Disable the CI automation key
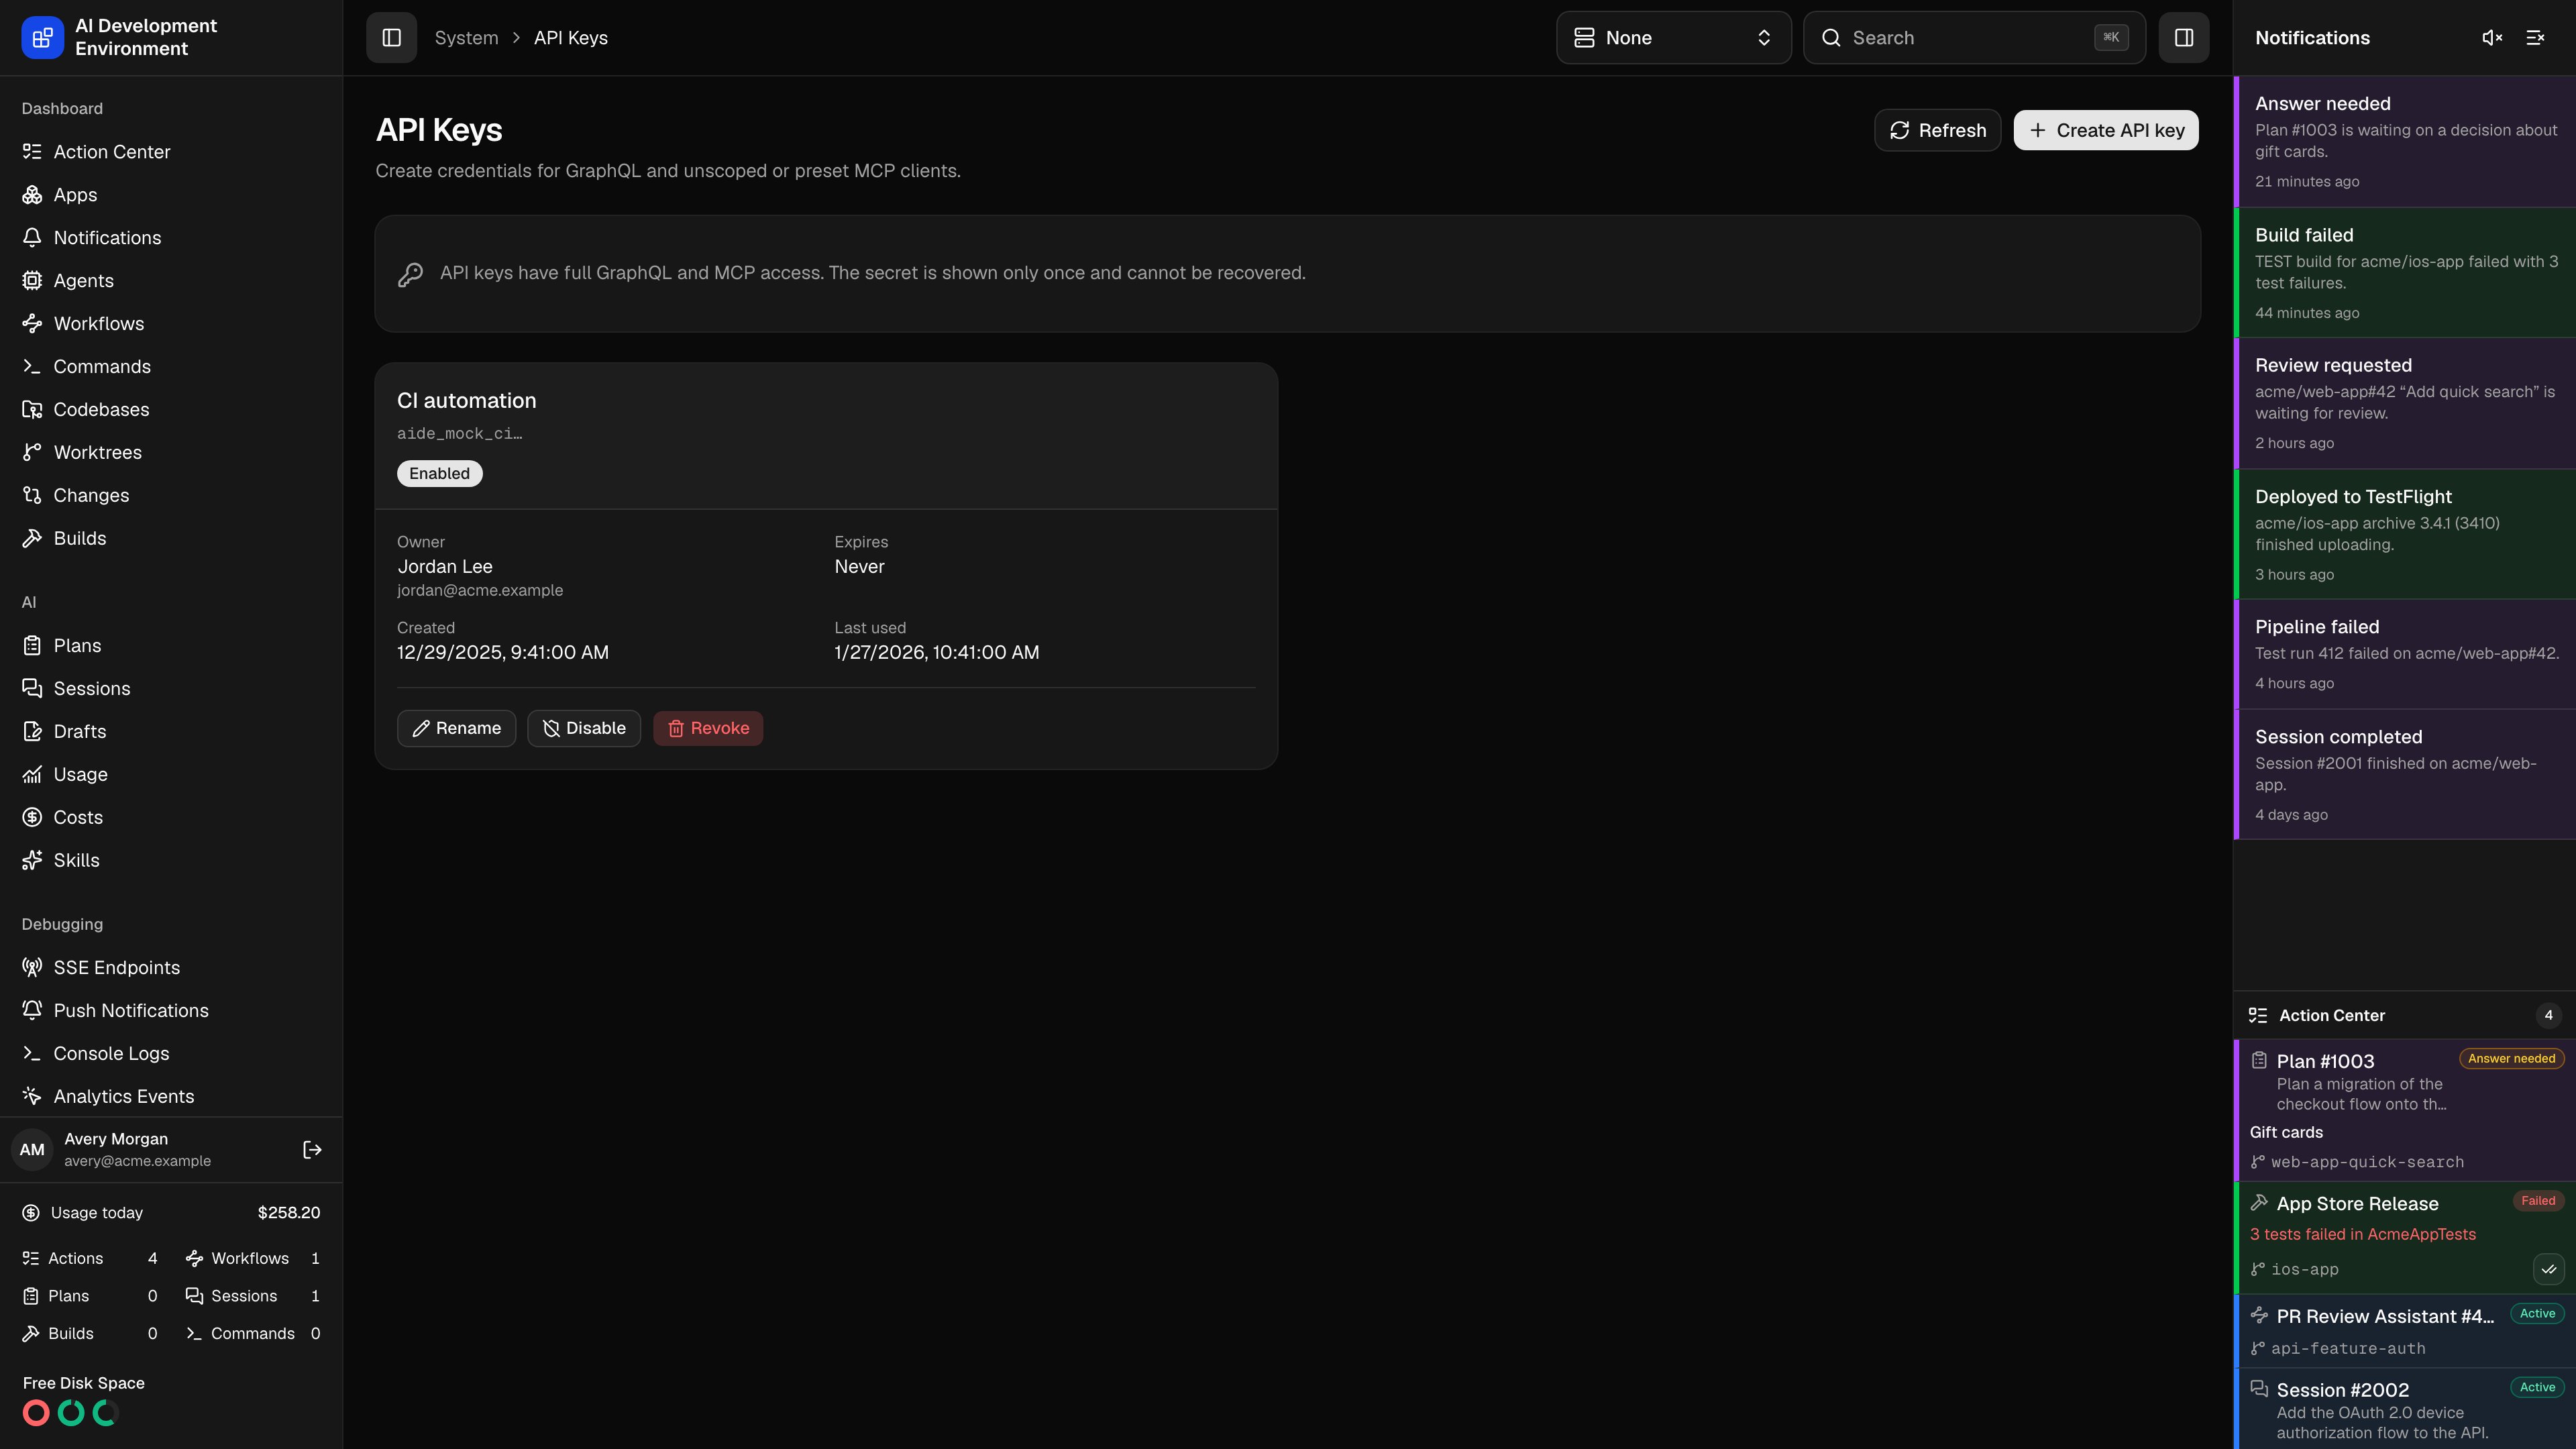The width and height of the screenshot is (2576, 1449). [x=584, y=728]
